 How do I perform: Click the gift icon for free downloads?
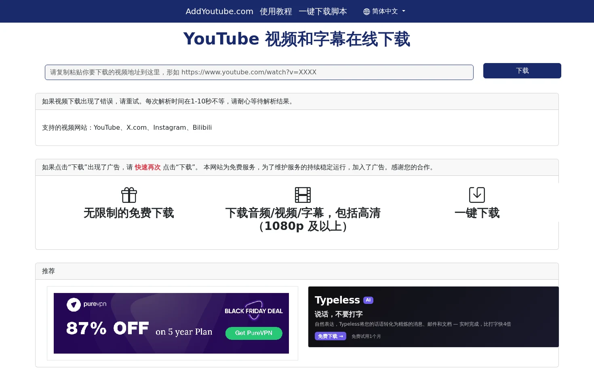[x=129, y=195]
